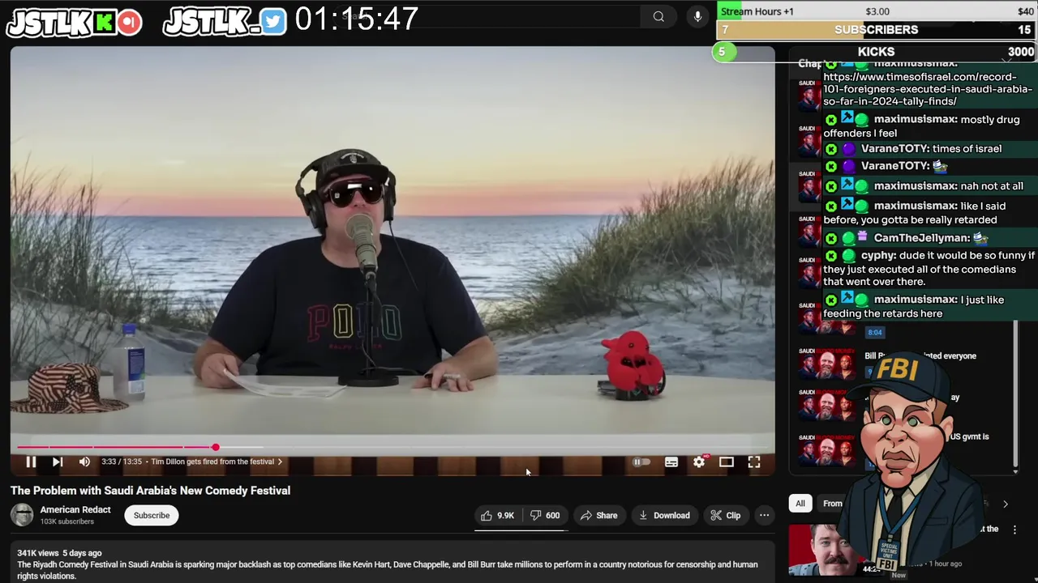This screenshot has width=1038, height=583.
Task: Share the video
Action: 598,516
